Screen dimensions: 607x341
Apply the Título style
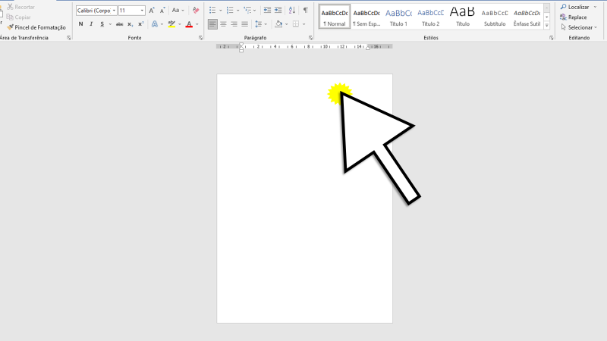(x=463, y=17)
